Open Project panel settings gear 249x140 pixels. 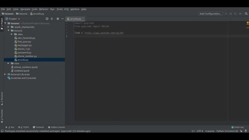(58, 19)
